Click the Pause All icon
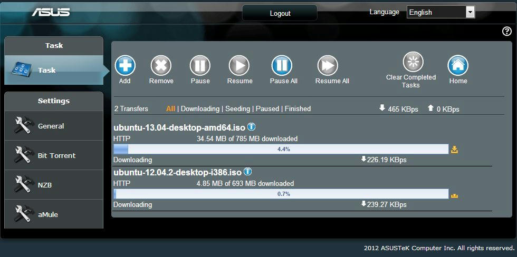The image size is (517, 257). pos(282,65)
